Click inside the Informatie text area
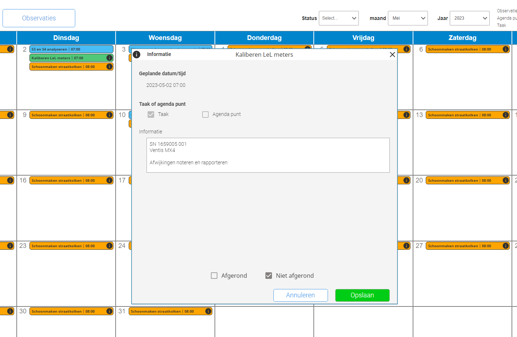Screen dimensions: 517x337 268,155
